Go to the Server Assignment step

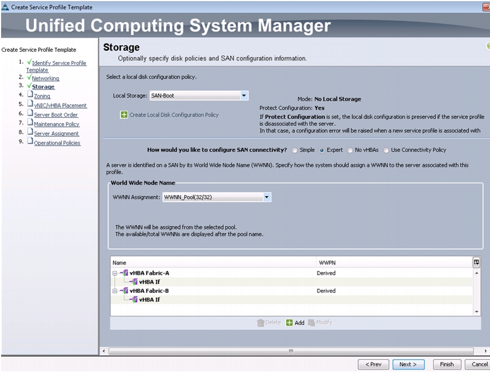57,134
